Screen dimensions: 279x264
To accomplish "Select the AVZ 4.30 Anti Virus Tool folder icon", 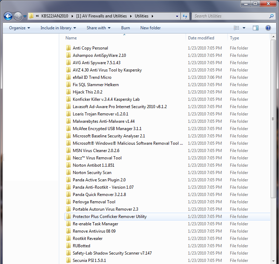I will (x=68, y=70).
